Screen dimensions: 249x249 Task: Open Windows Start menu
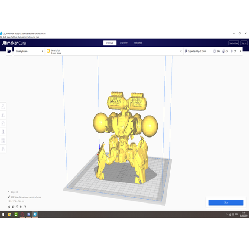(x=3, y=214)
